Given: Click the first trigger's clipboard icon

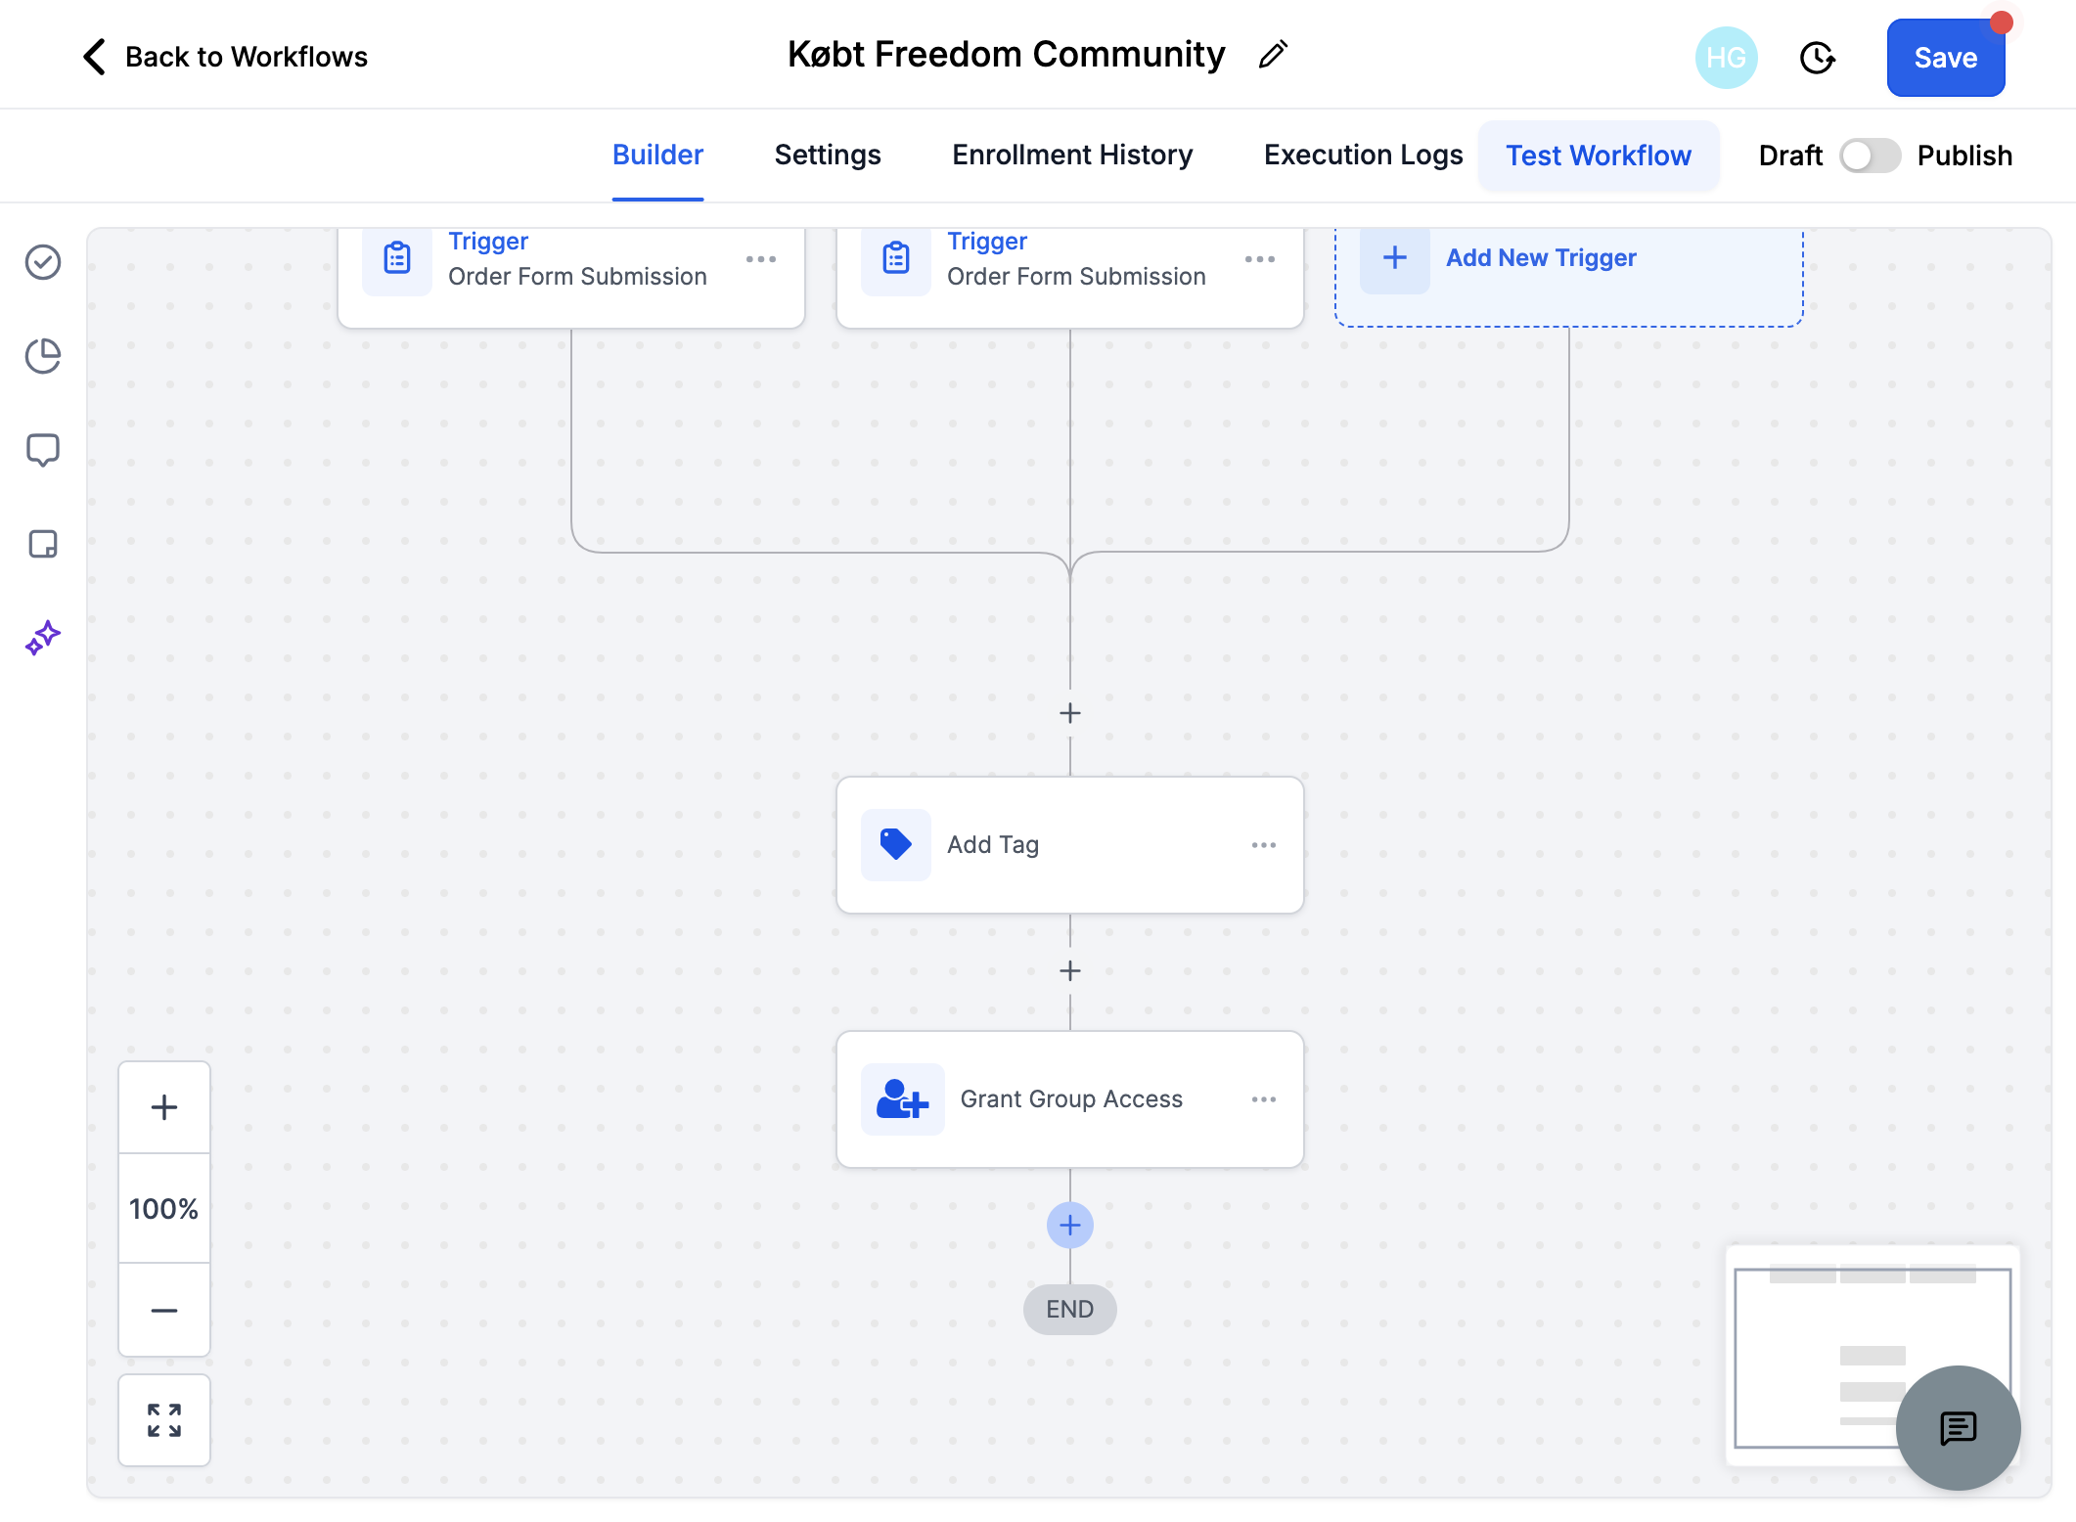Looking at the screenshot, I should tap(397, 258).
